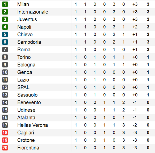Open the Internazionale team link

pos(33,12)
